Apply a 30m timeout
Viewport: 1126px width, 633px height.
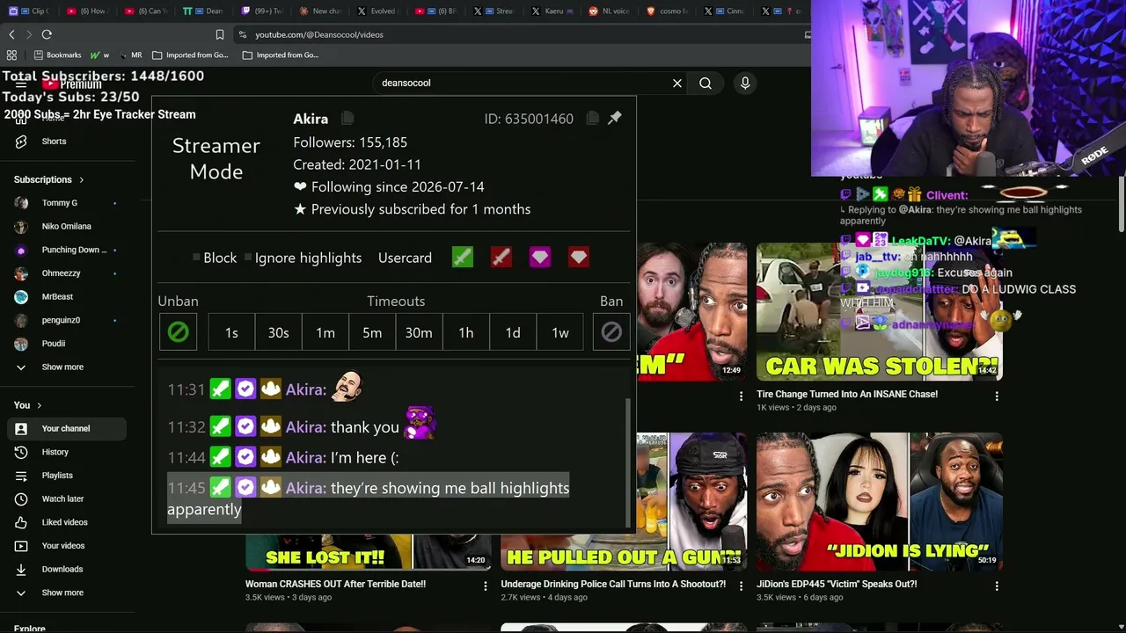[x=419, y=332]
